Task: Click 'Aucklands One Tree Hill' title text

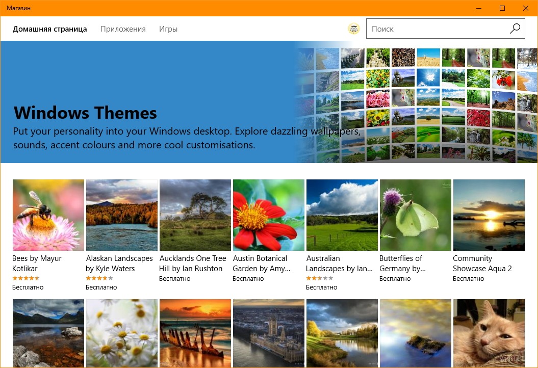Action: [192, 264]
